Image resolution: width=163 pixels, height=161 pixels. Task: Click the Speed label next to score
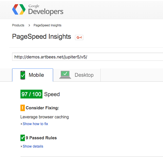click(52, 94)
